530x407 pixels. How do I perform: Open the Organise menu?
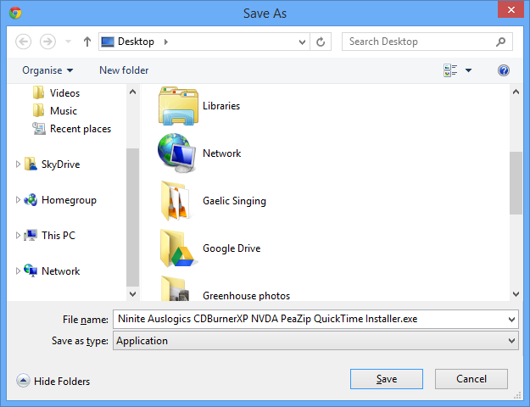point(47,70)
